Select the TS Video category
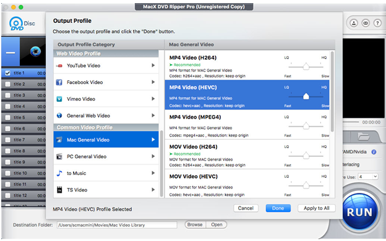Viewport: 386px width, 241px height. 106,190
